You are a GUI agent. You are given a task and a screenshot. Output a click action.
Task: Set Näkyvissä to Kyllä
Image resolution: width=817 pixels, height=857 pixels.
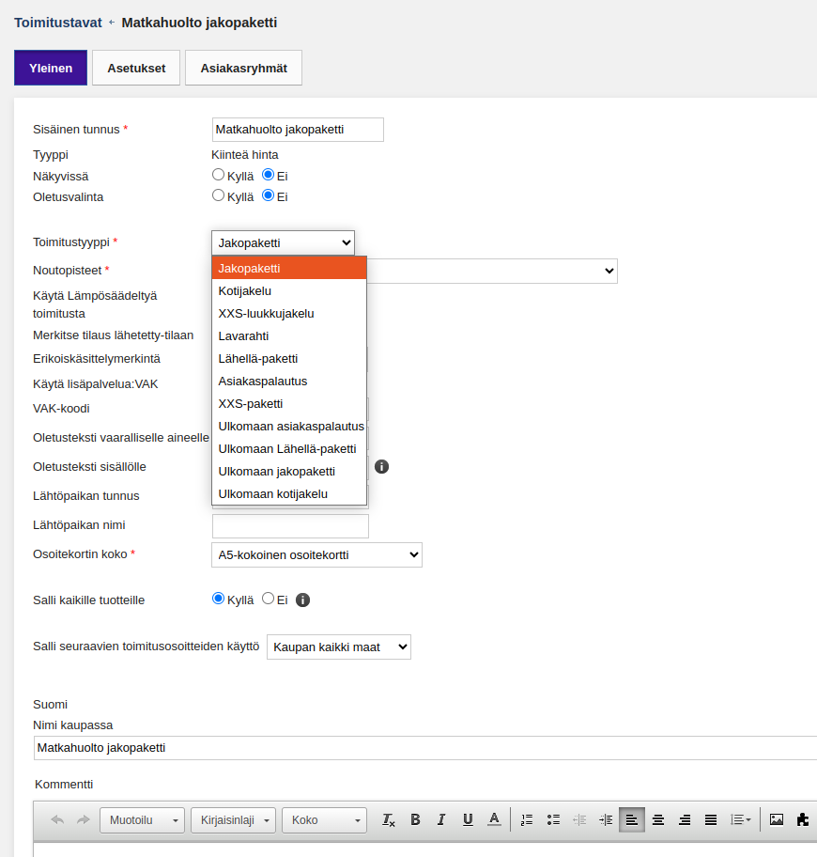(218, 175)
